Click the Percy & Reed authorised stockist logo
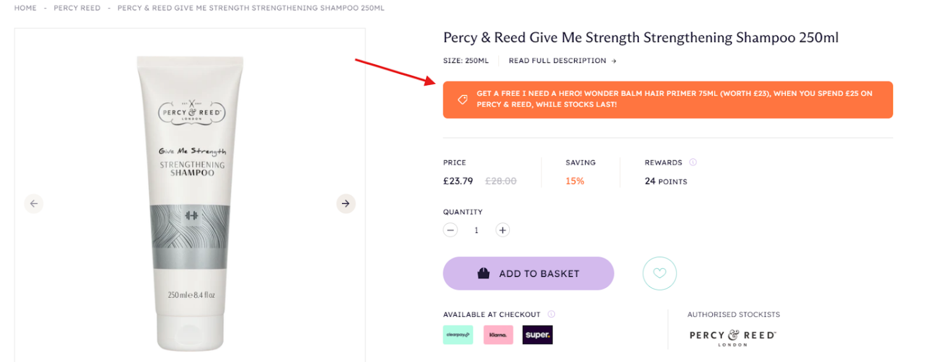The height and width of the screenshot is (362, 926). click(733, 337)
